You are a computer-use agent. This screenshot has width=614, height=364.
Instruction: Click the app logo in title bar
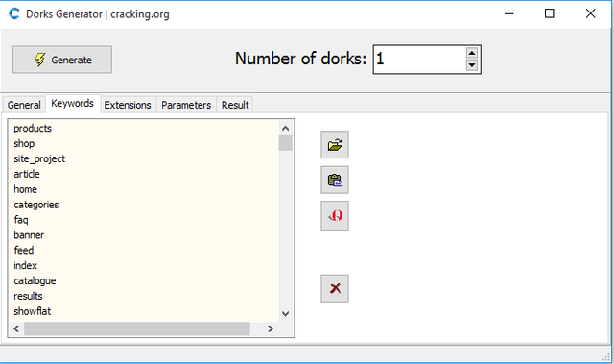14,14
